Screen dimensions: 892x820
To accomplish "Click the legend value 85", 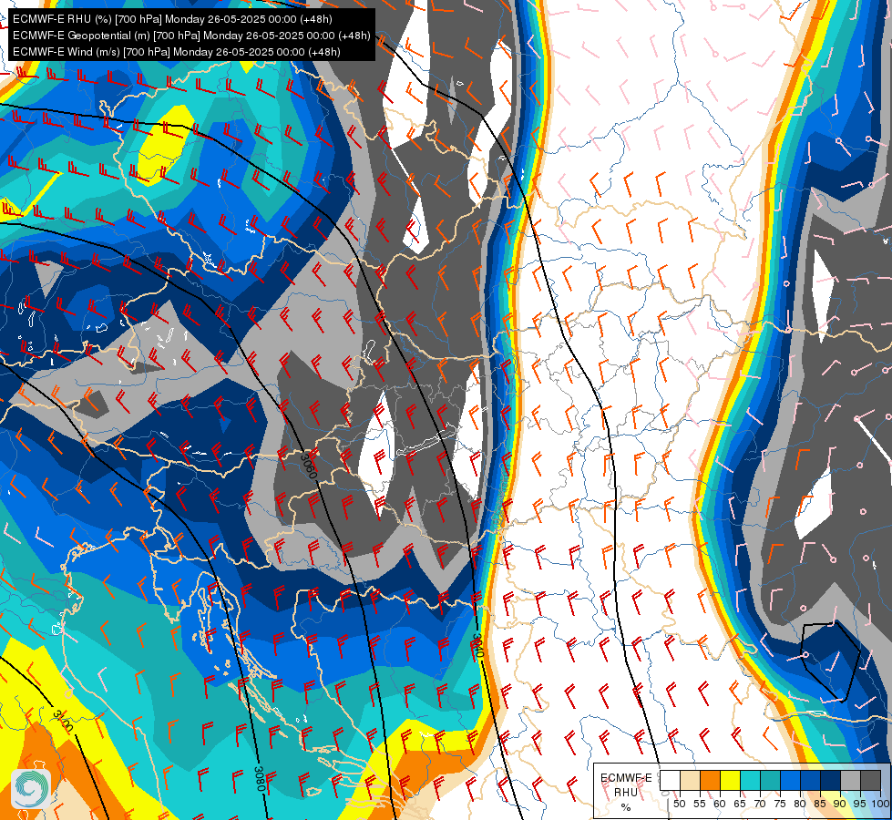I will [x=820, y=804].
